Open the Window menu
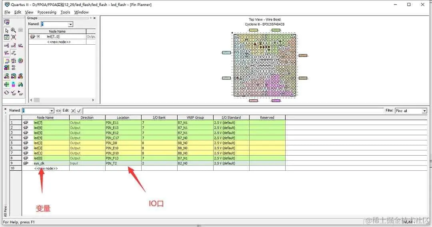The image size is (432, 227). 81,12
